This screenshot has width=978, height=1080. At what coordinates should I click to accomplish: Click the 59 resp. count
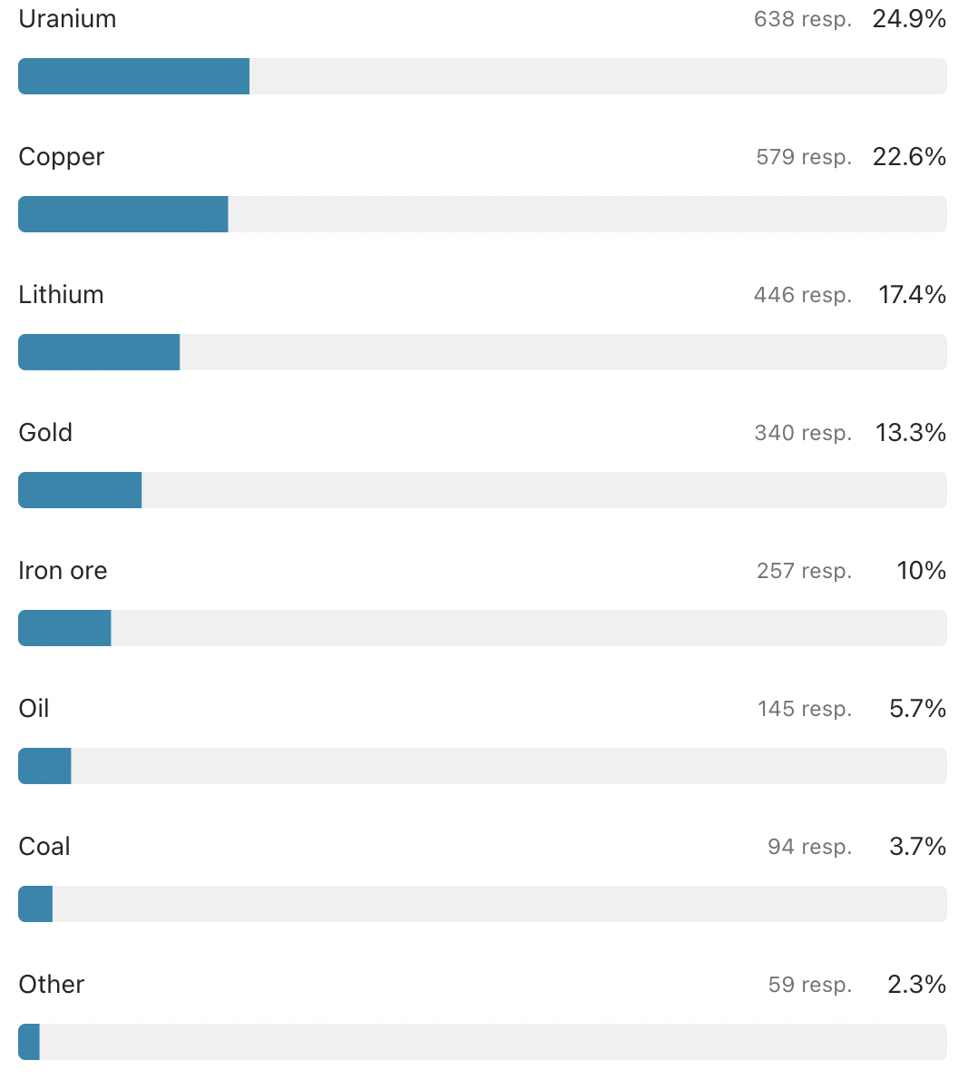pyautogui.click(x=810, y=985)
